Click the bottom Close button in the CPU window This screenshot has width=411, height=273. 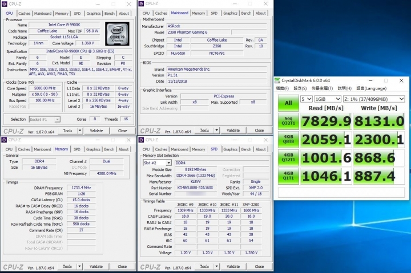click(x=122, y=131)
